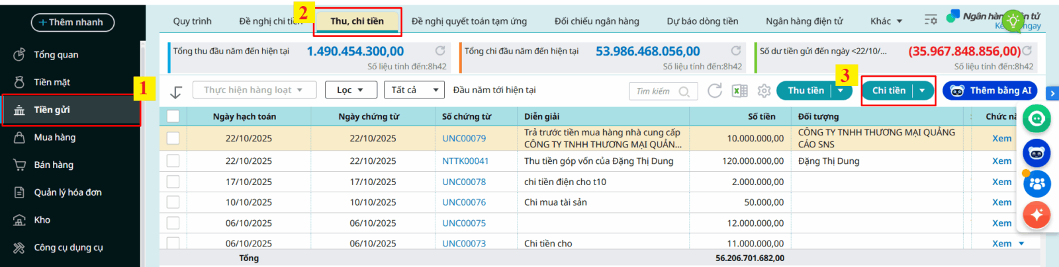Click the refresh list icon near search
1059x267 pixels.
coord(715,91)
